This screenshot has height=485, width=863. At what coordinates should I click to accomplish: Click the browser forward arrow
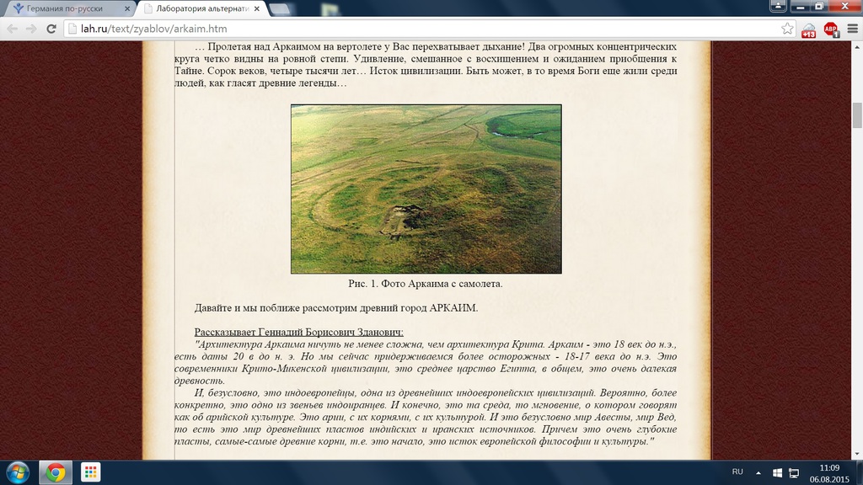tap(31, 29)
